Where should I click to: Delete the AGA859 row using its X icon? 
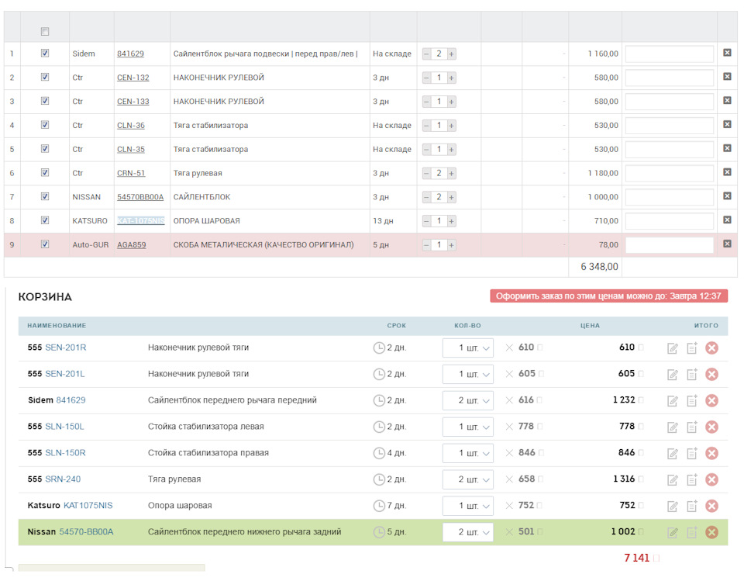[727, 244]
